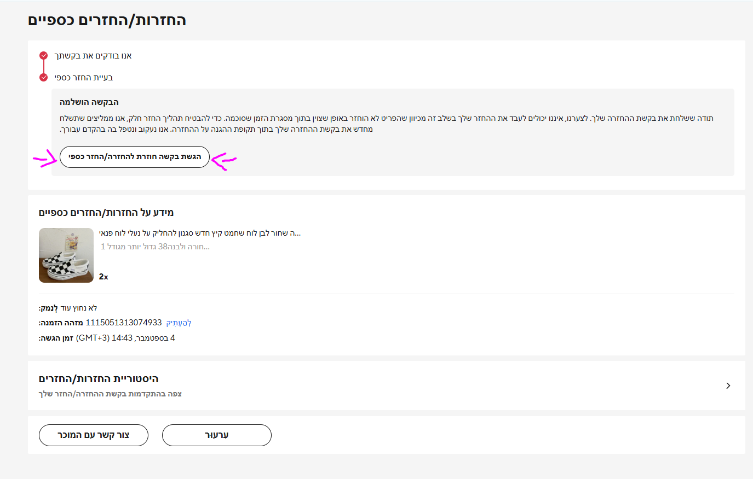The image size is (753, 479).
Task: Click the red checkmark beside 'אנו בודקים את בקשתך'
Action: point(44,56)
